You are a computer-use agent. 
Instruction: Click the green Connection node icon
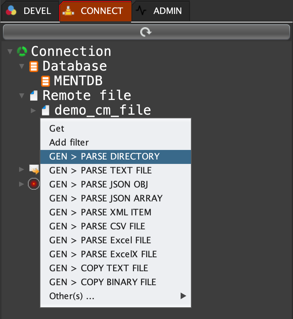[x=22, y=51]
